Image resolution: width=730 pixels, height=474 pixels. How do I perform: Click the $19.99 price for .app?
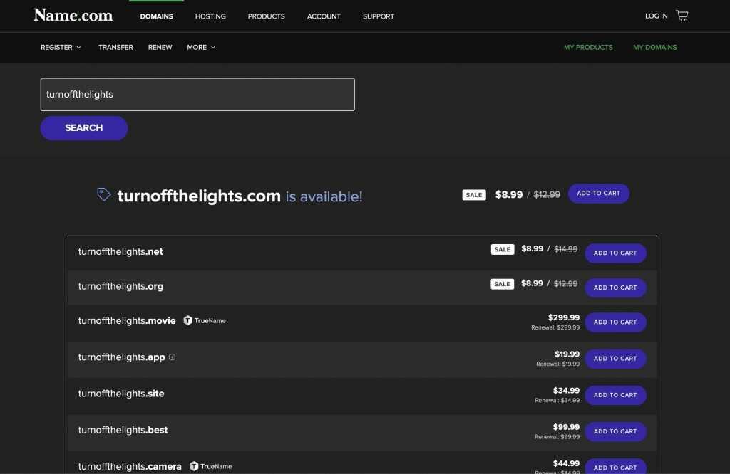(567, 354)
